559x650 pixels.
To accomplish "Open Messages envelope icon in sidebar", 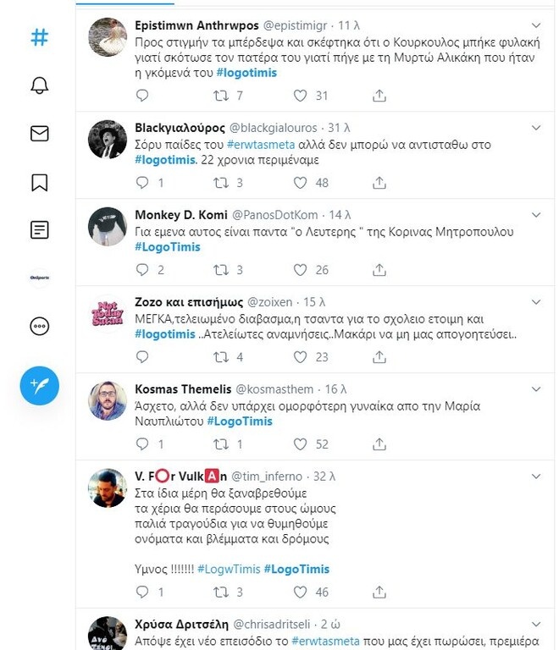I will coord(39,134).
